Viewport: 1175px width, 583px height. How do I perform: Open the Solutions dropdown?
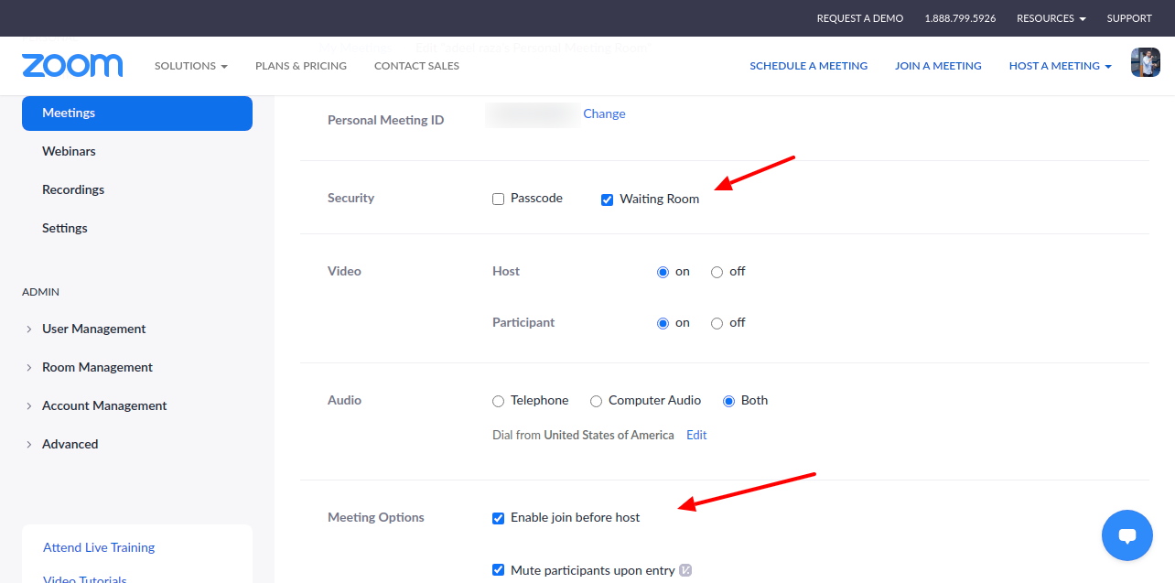pyautogui.click(x=190, y=66)
